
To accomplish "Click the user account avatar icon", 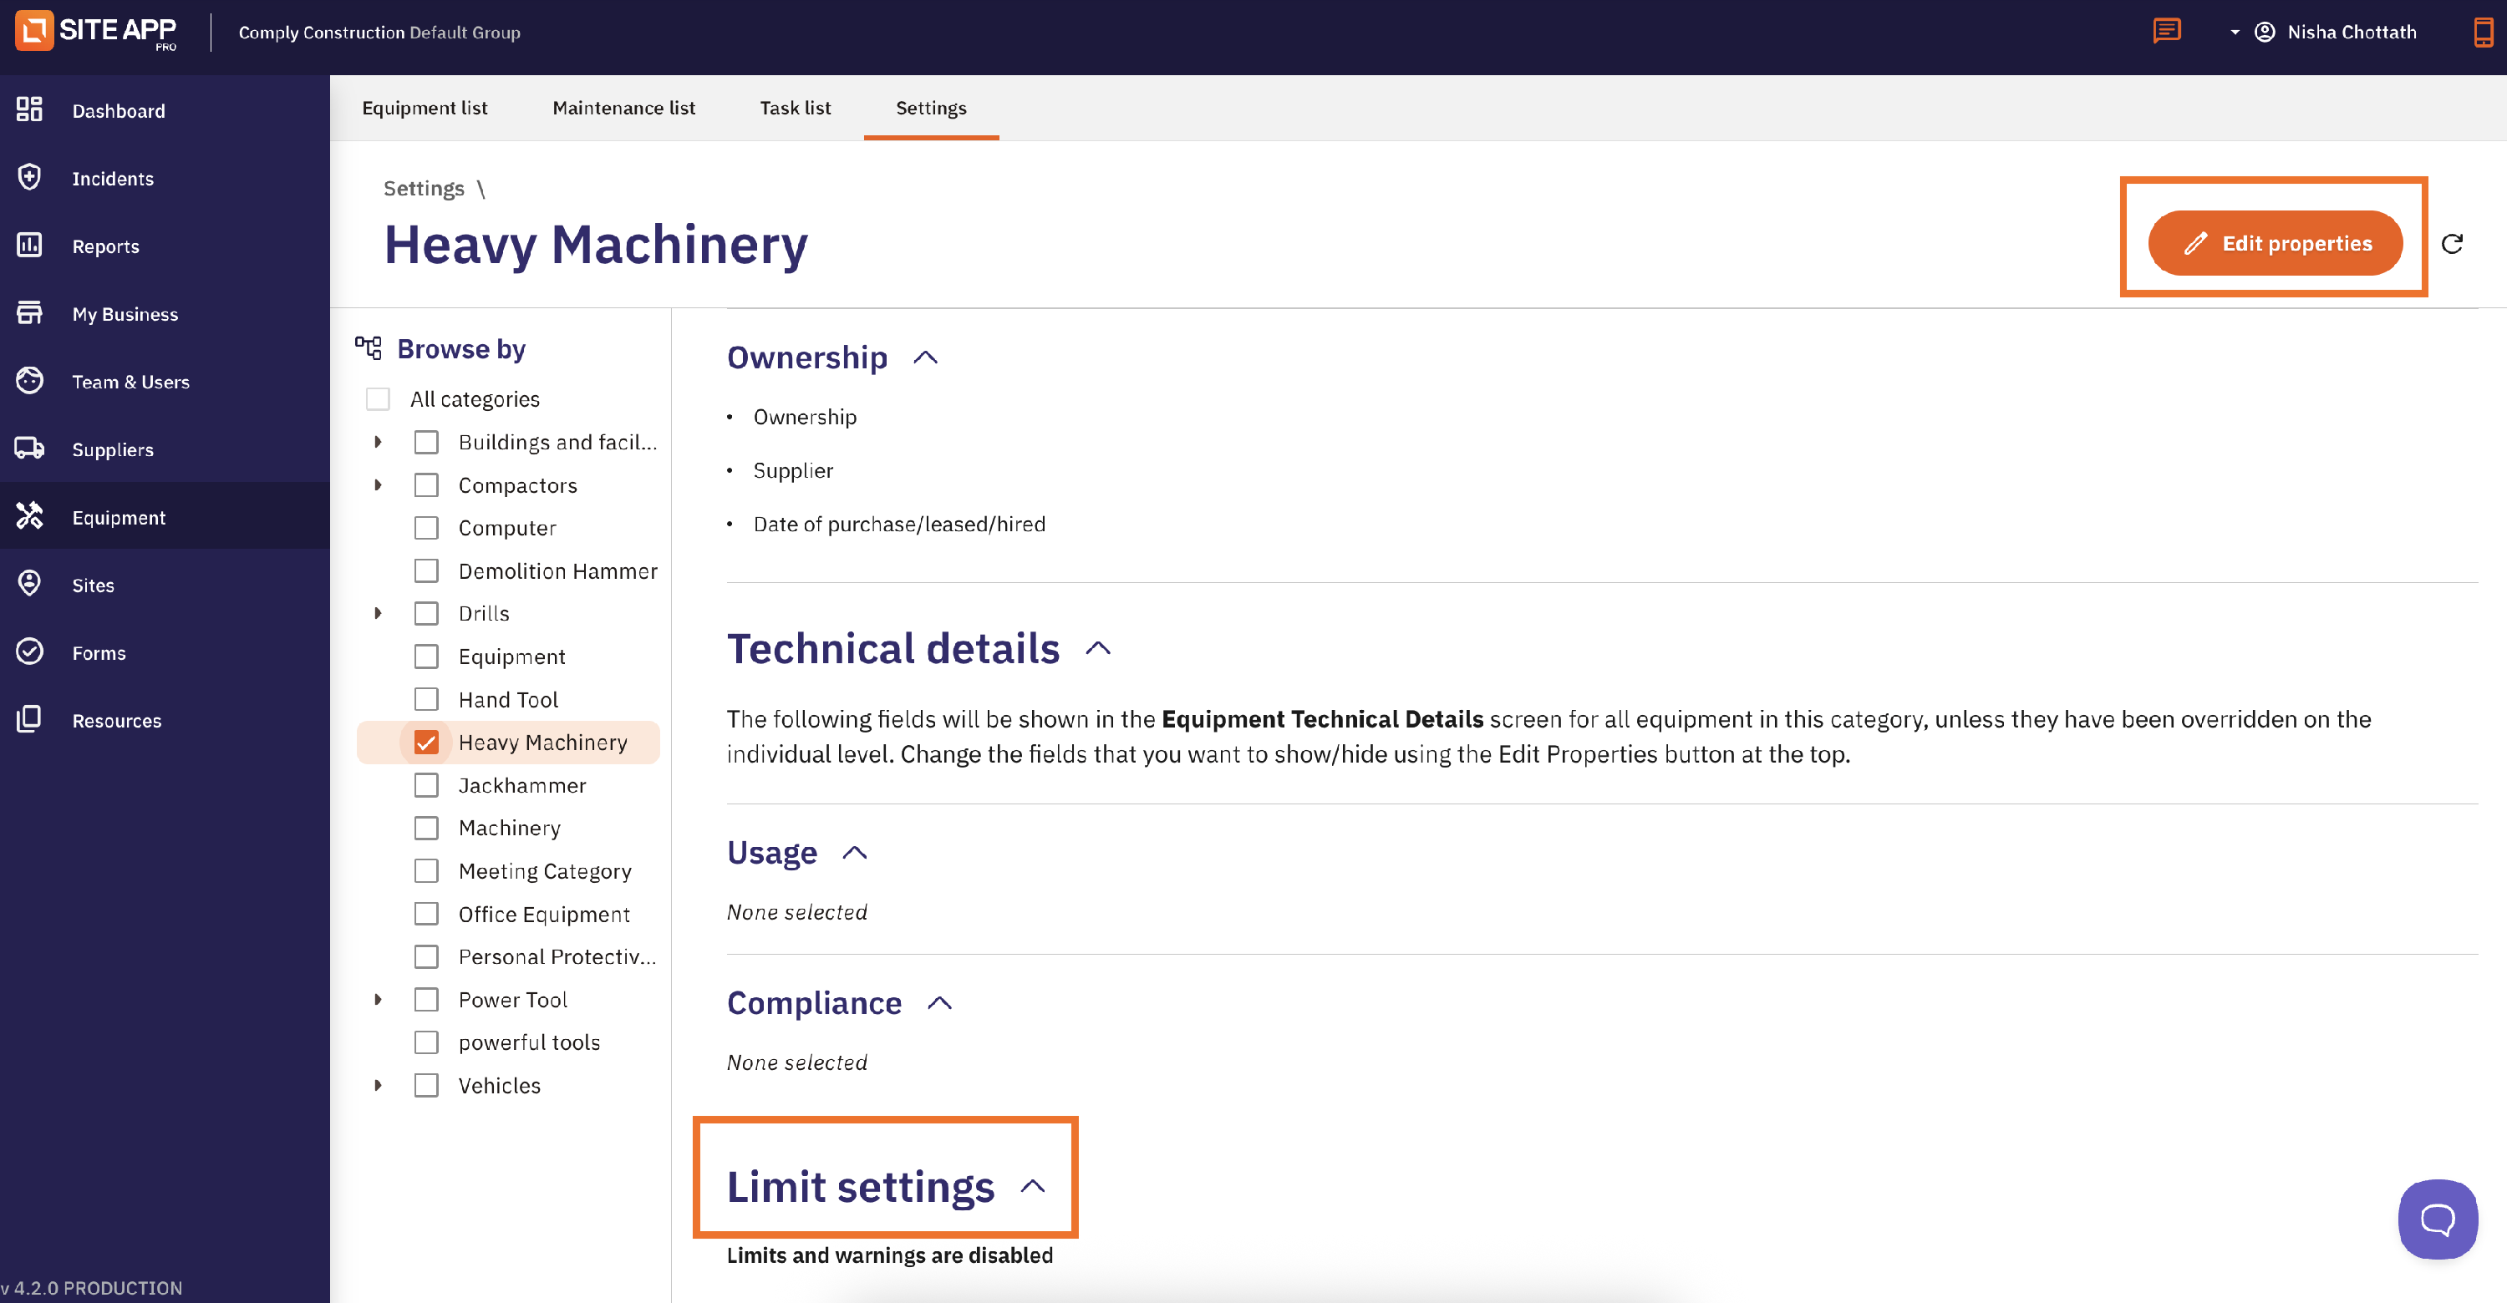I will 2265,32.
